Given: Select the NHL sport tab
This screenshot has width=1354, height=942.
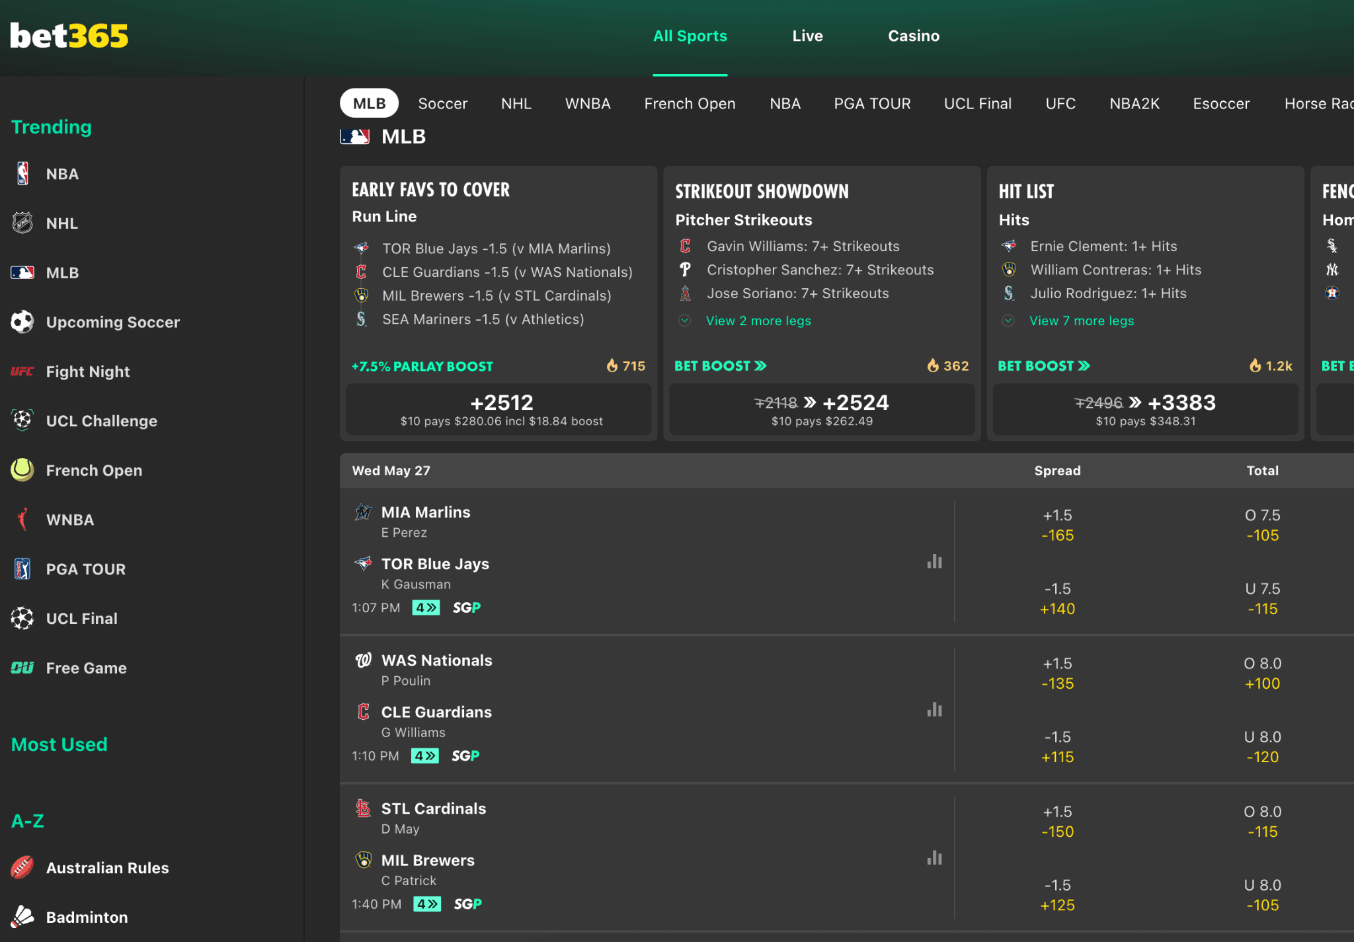Looking at the screenshot, I should (516, 104).
